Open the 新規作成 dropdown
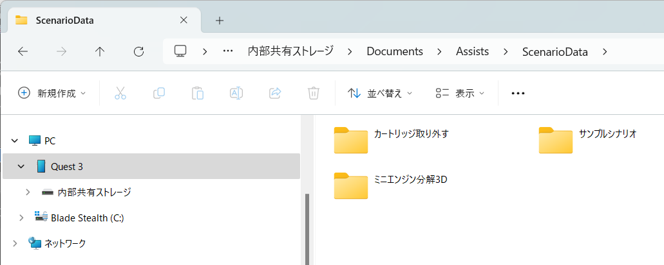 [x=52, y=93]
